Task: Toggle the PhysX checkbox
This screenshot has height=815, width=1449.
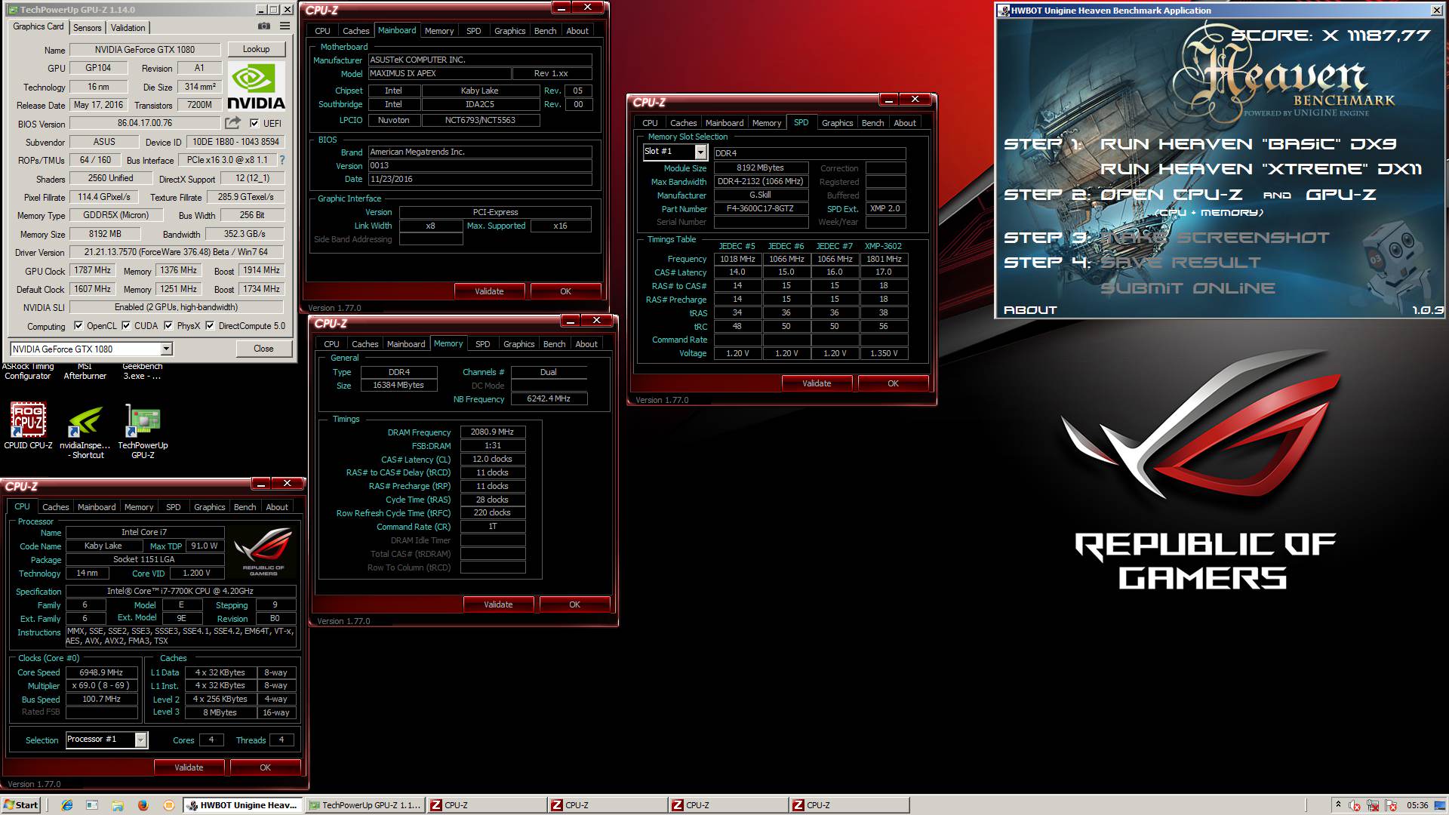Action: (x=169, y=326)
